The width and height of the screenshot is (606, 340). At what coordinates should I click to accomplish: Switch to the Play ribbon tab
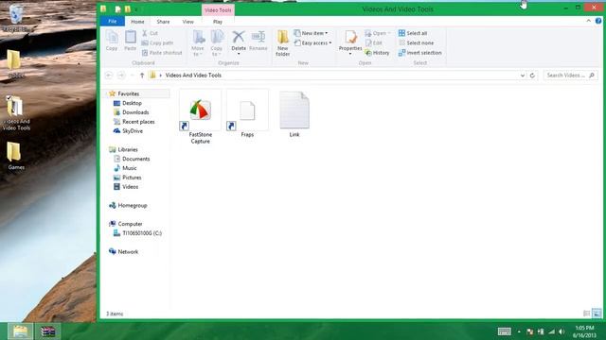pos(218,22)
